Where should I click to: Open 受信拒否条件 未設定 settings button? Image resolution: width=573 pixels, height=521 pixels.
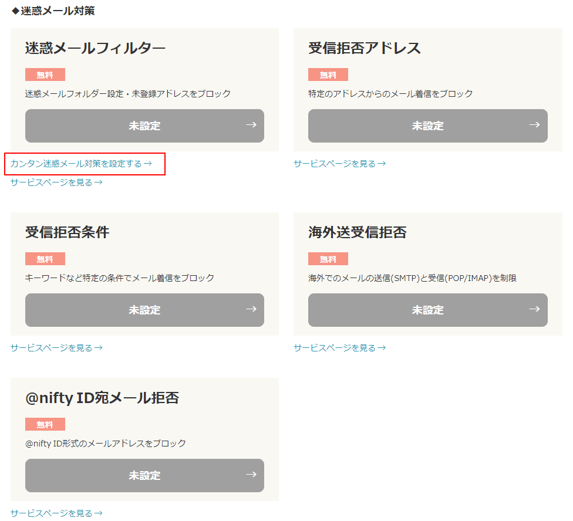point(144,310)
